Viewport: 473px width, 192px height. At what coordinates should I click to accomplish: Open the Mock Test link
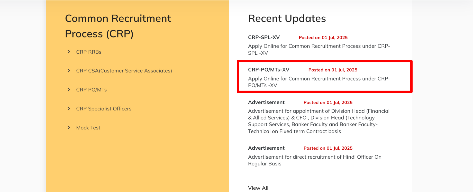tap(88, 128)
